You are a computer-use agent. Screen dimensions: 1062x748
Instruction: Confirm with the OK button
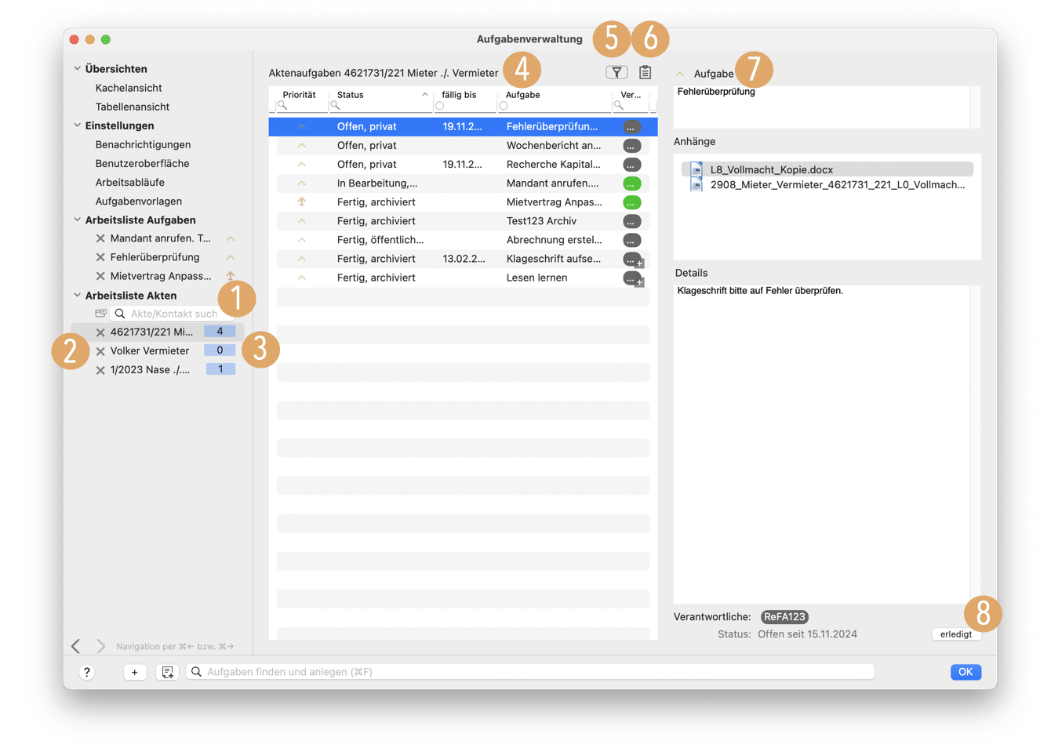(x=966, y=672)
